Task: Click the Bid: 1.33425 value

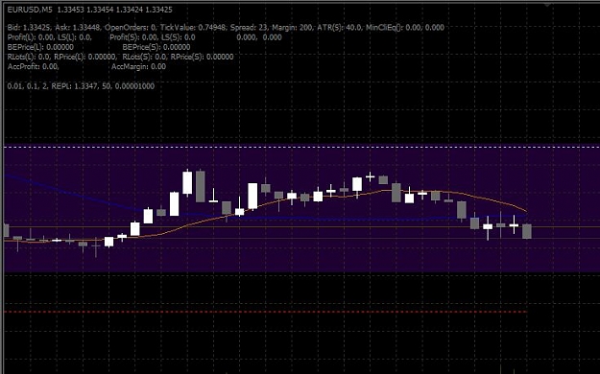Action: click(30, 27)
